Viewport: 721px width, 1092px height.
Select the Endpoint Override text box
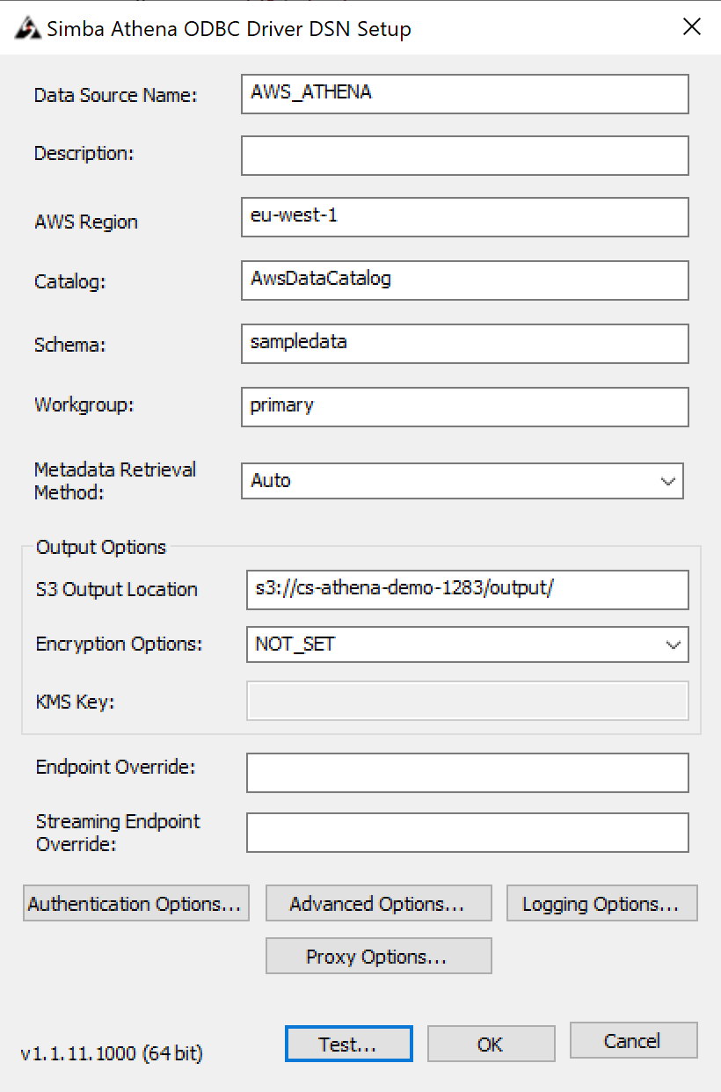pyautogui.click(x=467, y=773)
